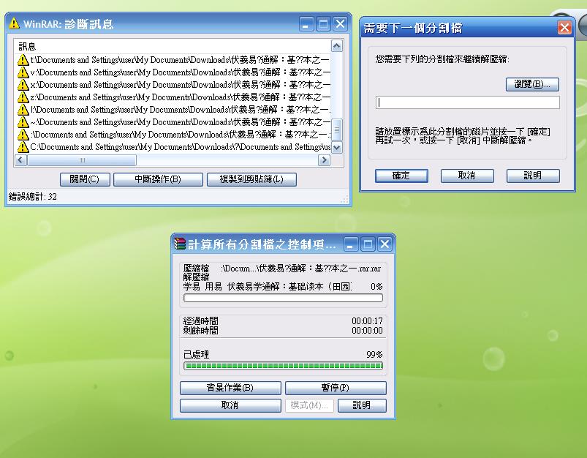Click the warning icon in WinRAR diagnostic title bar
587x458 pixels.
14,24
